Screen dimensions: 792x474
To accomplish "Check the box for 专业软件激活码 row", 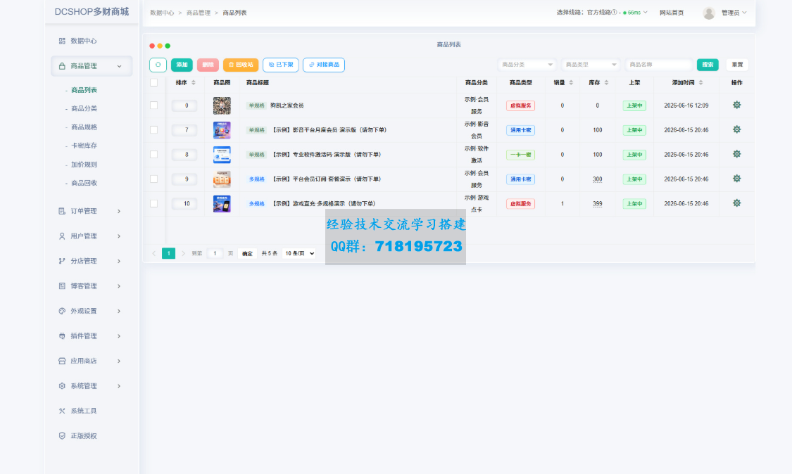I will pos(154,155).
